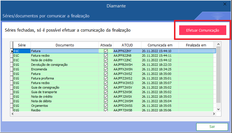Viewport: 232px width, 133px height.
Task: Uncheck Ativada for 01C Nota de crédito
Action: [x=106, y=60]
